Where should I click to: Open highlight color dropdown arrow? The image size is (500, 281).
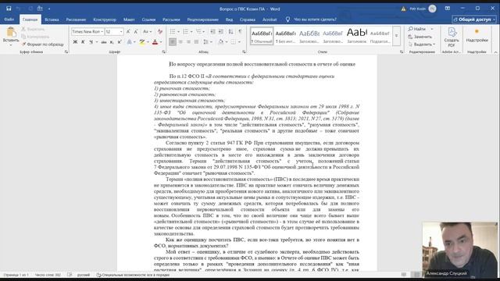[148, 42]
